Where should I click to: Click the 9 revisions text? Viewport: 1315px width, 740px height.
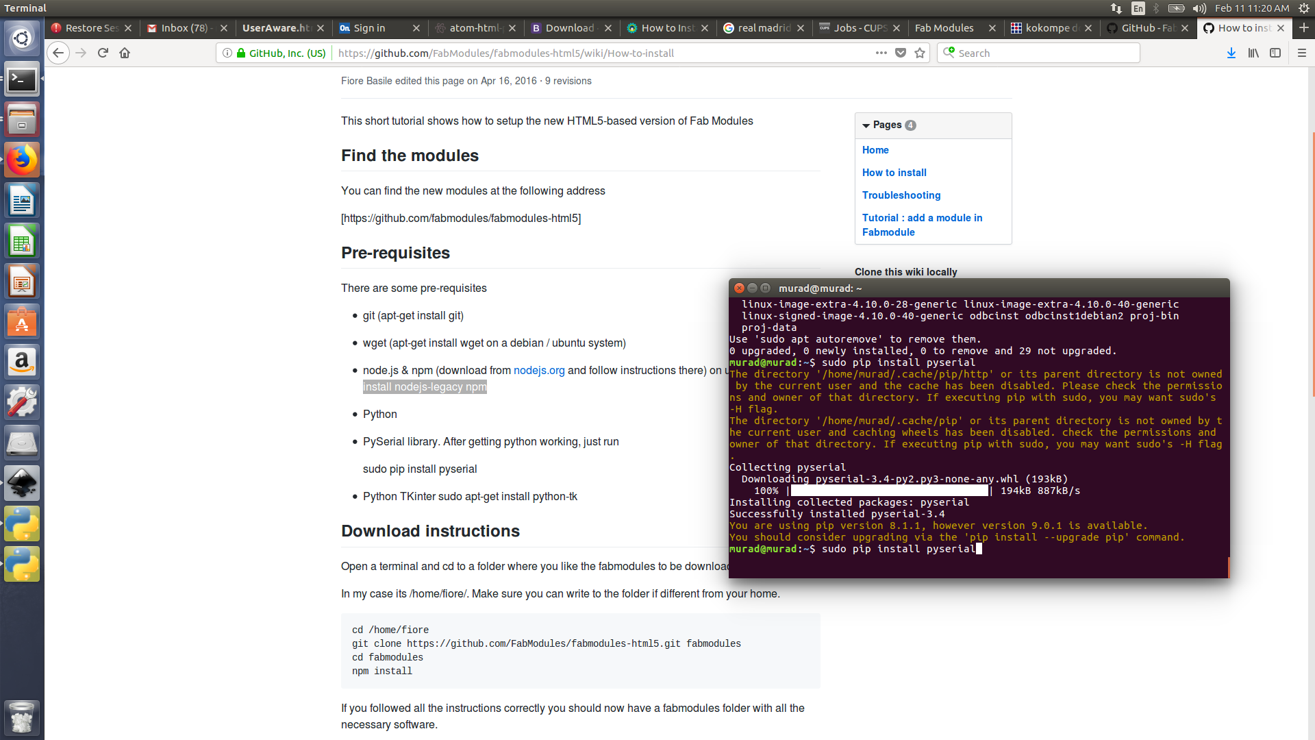568,81
